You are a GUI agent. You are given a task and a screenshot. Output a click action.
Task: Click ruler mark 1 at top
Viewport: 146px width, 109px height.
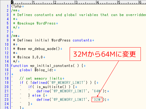[34, 2]
